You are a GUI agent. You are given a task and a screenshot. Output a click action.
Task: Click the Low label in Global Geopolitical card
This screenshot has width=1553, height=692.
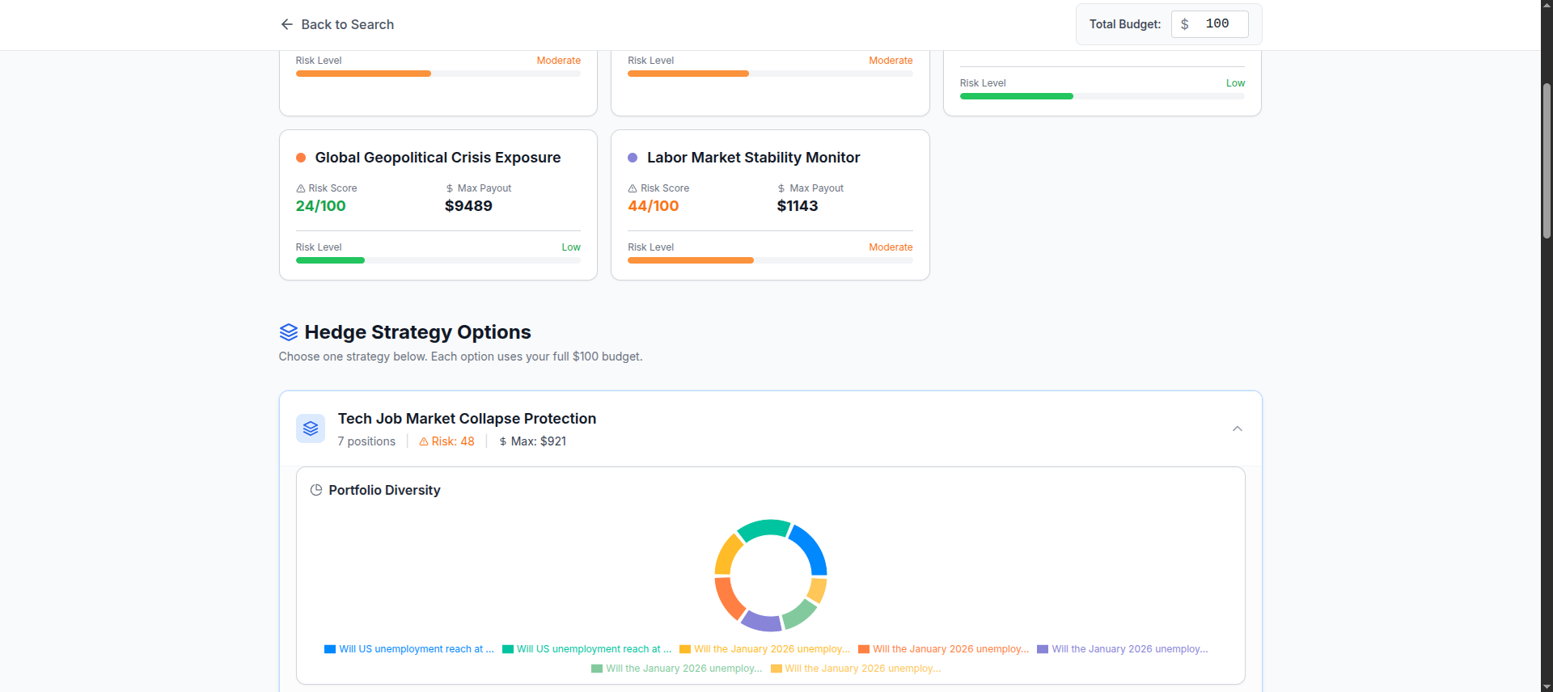coord(571,247)
